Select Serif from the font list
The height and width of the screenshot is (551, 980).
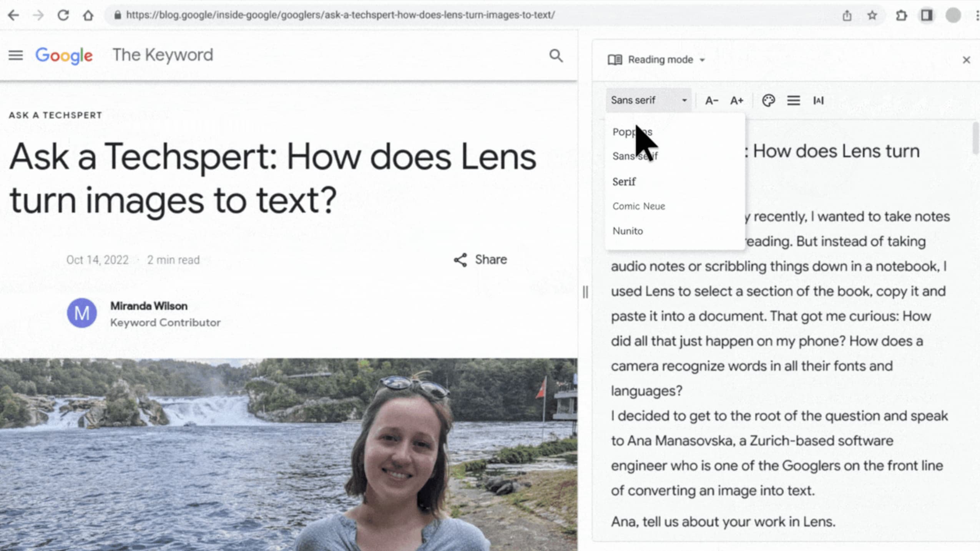624,182
